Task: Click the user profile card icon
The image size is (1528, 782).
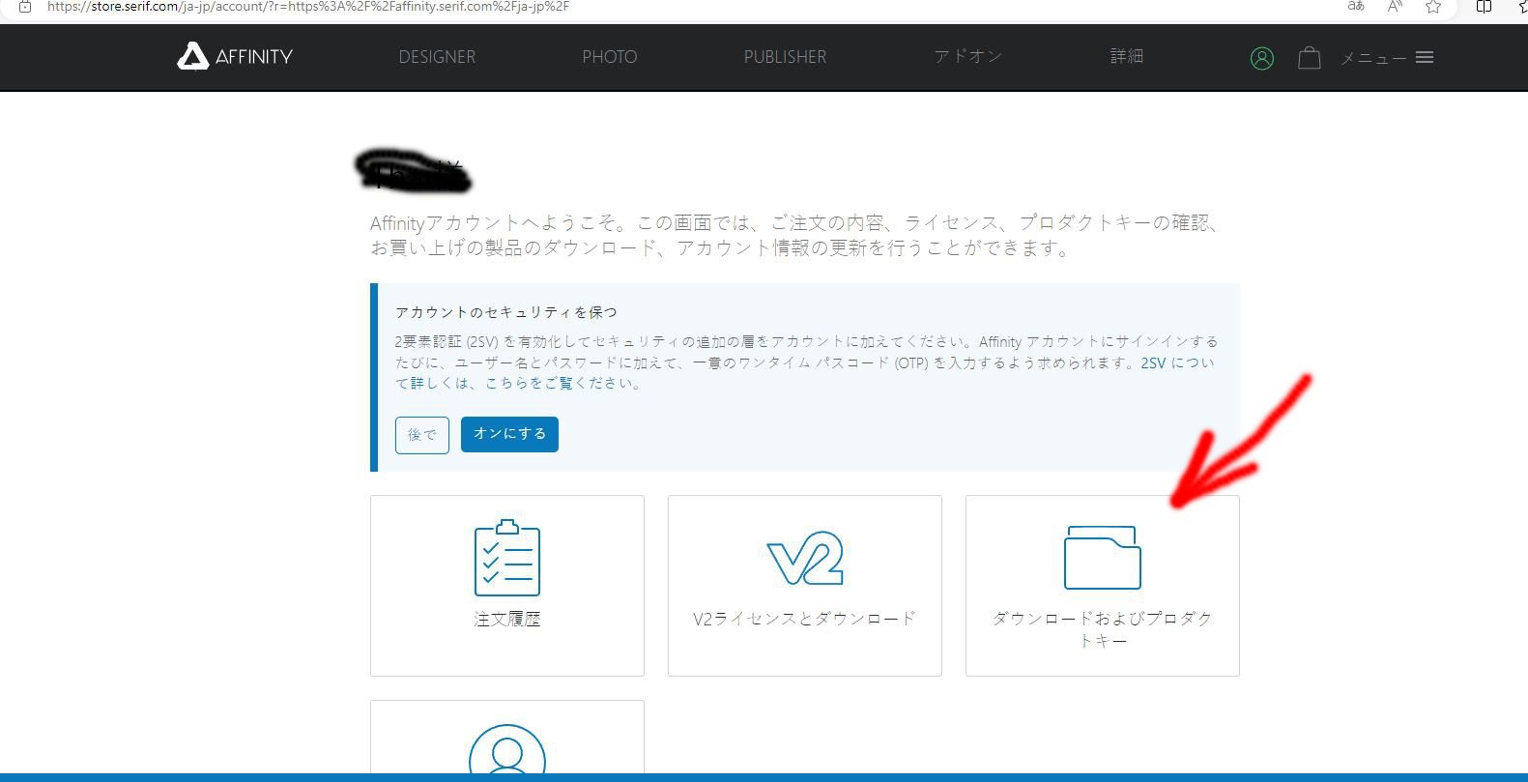Action: click(507, 749)
